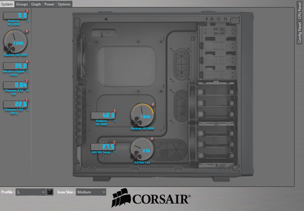Click the red badge numbered 5
The height and width of the screenshot is (211, 304).
(x=114, y=143)
